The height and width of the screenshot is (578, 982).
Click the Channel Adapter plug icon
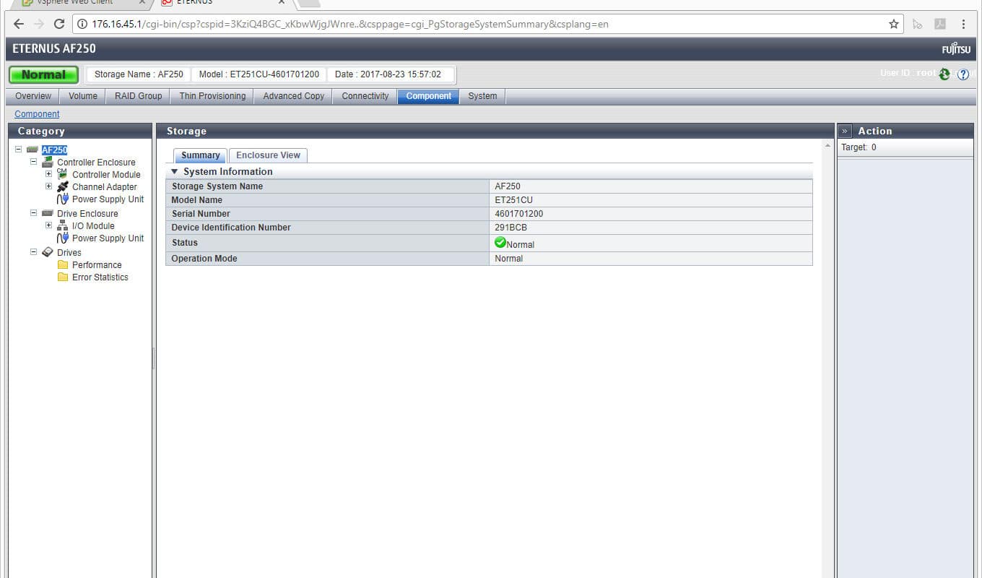pyautogui.click(x=62, y=186)
